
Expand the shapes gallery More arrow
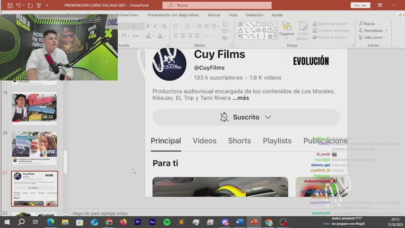point(276,37)
